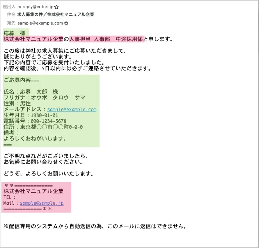Screen dimensions: 259x248
Task: Click the sender address noreply@entori.jp
Action: (x=35, y=7)
